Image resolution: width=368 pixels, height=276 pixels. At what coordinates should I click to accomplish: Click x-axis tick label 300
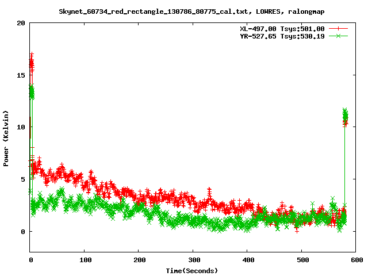[x=194, y=260]
